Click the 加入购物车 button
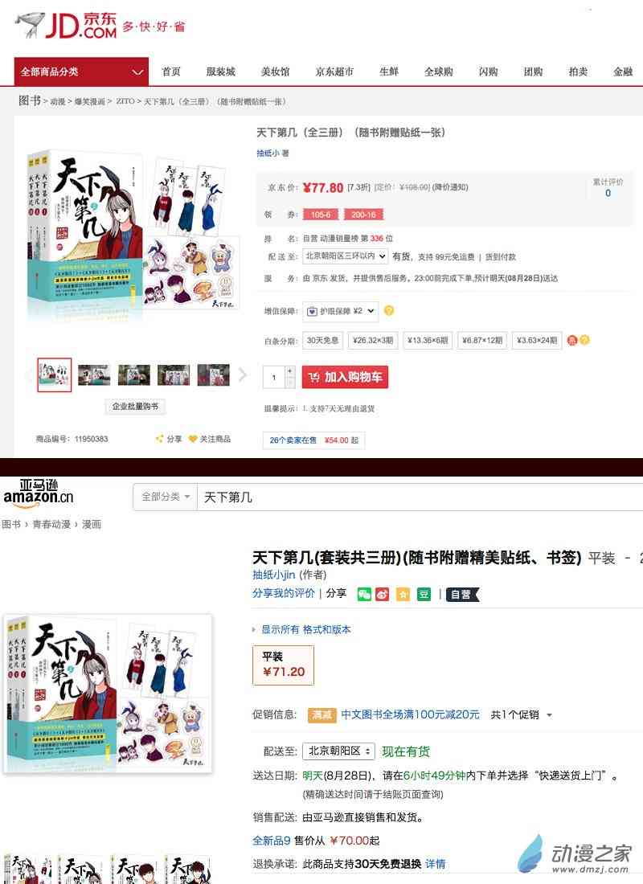Image resolution: width=643 pixels, height=884 pixels. click(x=345, y=377)
